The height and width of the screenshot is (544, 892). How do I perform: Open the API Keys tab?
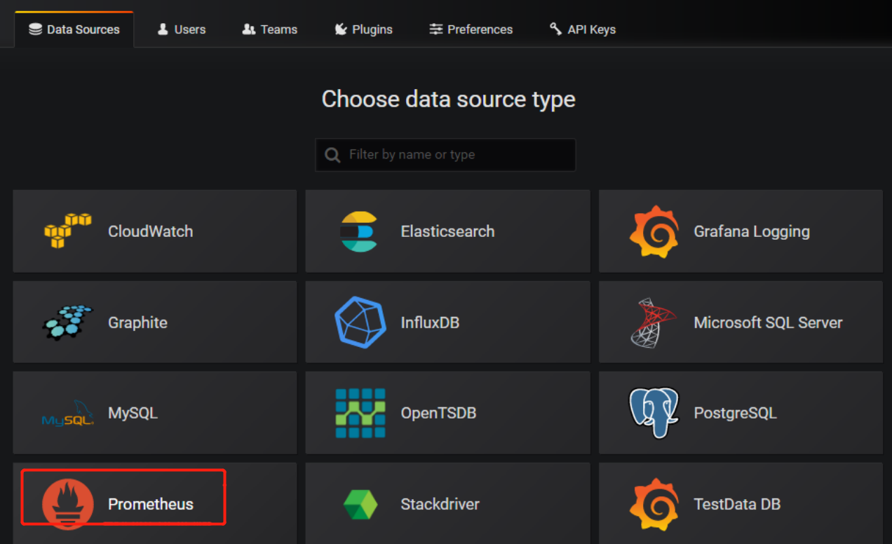[x=583, y=29]
